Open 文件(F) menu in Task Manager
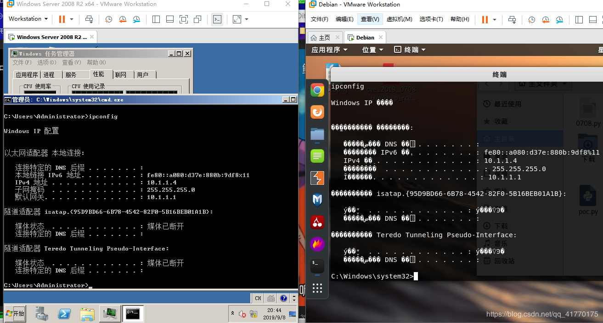 click(x=22, y=62)
